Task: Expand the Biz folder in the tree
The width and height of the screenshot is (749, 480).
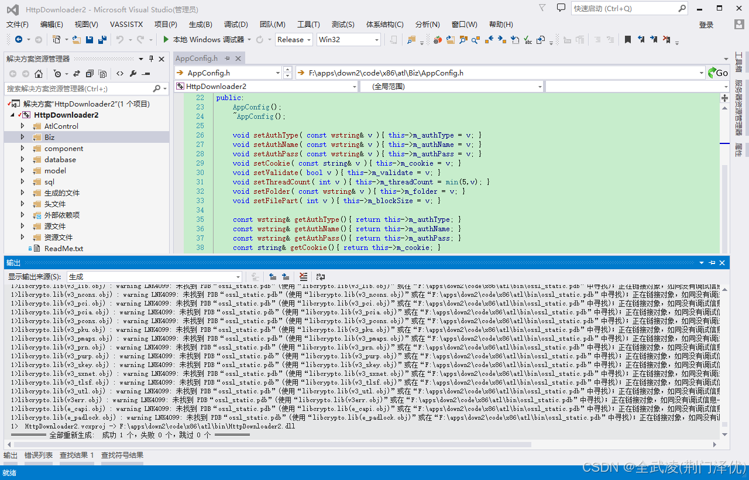Action: point(23,137)
